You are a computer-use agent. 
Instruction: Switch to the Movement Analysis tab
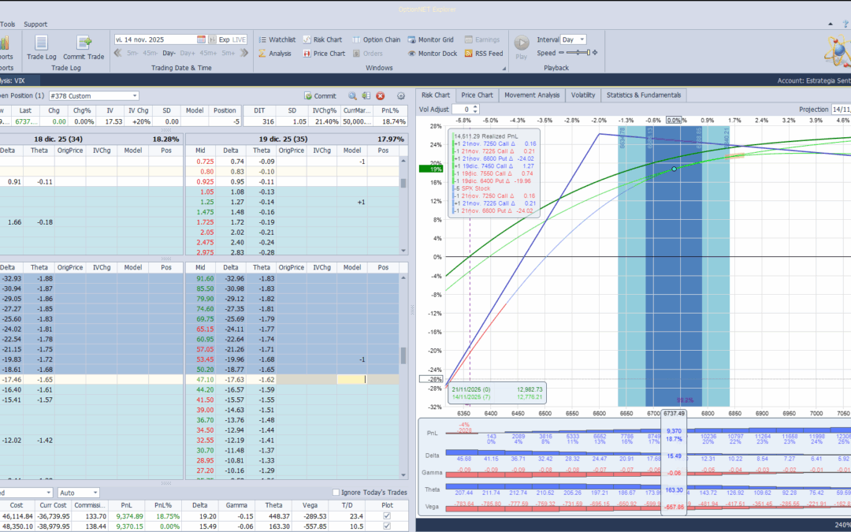pos(532,95)
